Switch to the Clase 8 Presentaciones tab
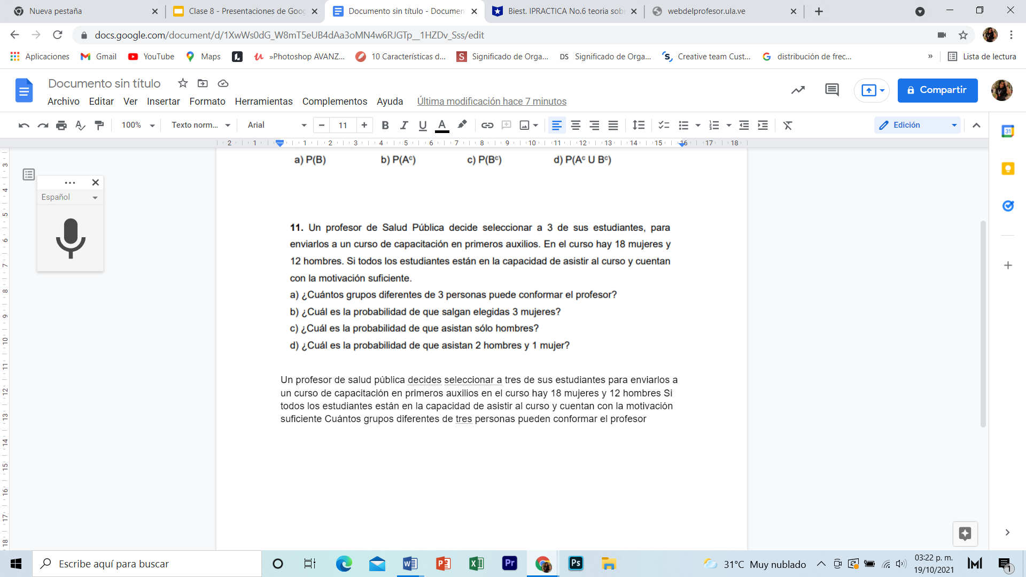The height and width of the screenshot is (577, 1026). coord(246,11)
